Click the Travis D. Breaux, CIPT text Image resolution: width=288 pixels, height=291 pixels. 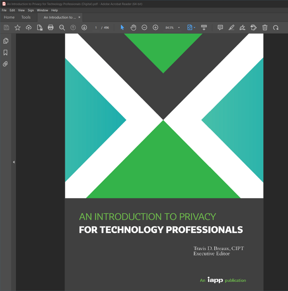pos(219,248)
